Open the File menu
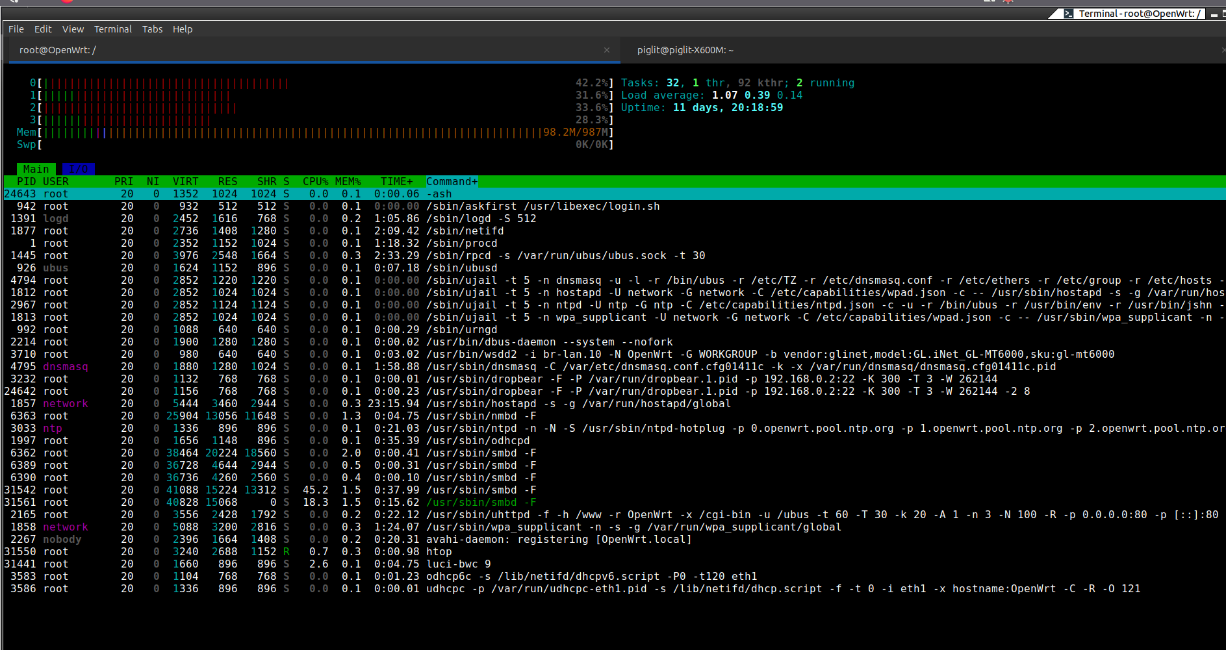 [x=16, y=29]
